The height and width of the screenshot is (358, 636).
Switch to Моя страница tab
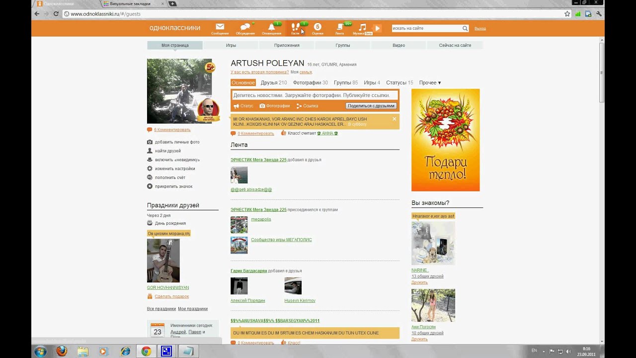175,45
